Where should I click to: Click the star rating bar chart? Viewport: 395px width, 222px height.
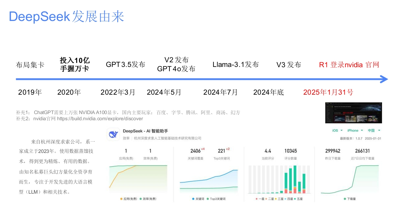tap(279, 179)
